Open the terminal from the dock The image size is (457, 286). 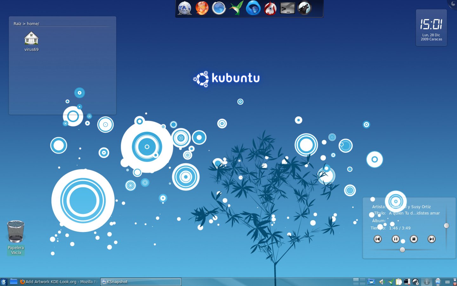[x=288, y=8]
